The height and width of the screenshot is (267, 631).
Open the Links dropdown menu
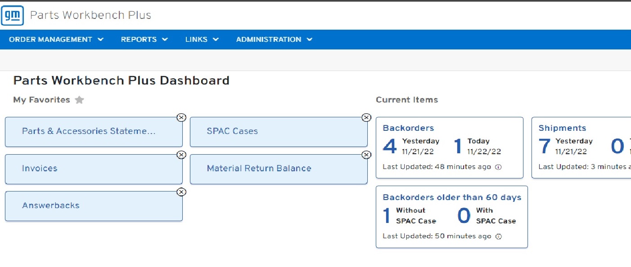coord(202,40)
